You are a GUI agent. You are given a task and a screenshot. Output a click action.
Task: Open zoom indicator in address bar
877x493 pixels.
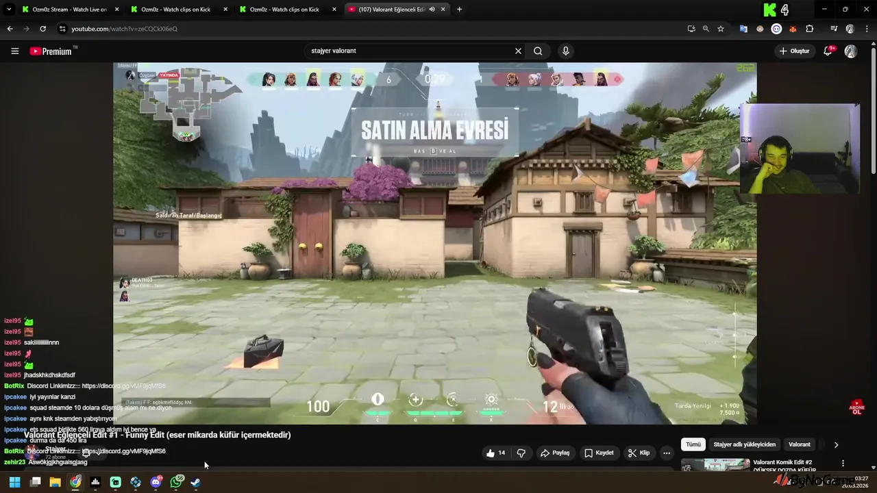706,29
